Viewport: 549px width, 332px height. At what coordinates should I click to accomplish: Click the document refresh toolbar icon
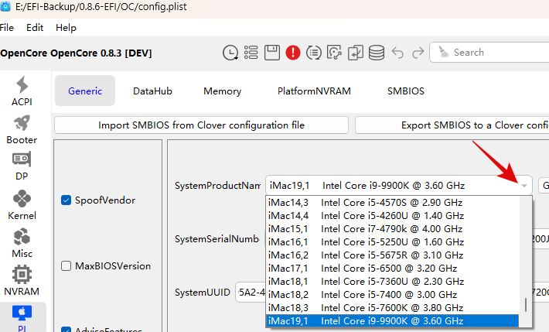point(334,53)
